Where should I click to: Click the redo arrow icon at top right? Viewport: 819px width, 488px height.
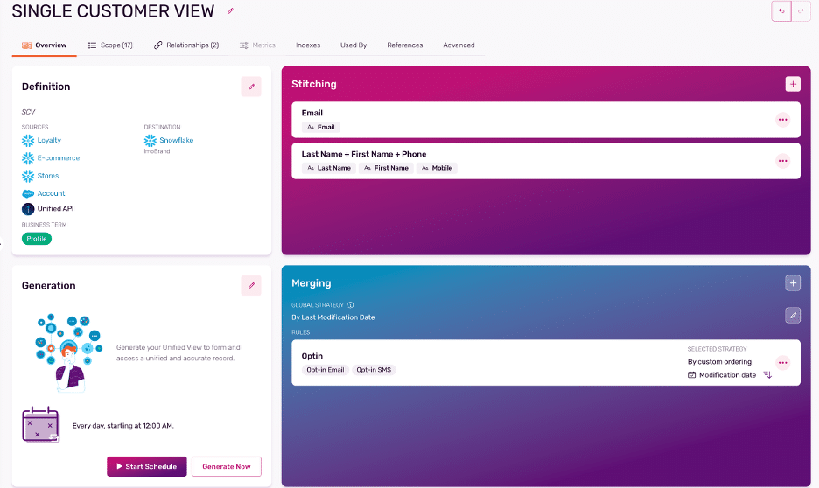[801, 11]
